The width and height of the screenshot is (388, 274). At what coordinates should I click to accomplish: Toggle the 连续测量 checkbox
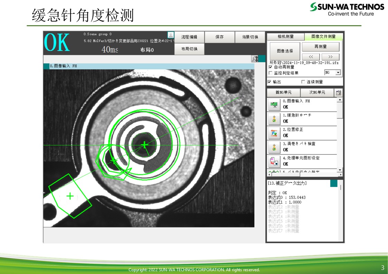point(303,82)
